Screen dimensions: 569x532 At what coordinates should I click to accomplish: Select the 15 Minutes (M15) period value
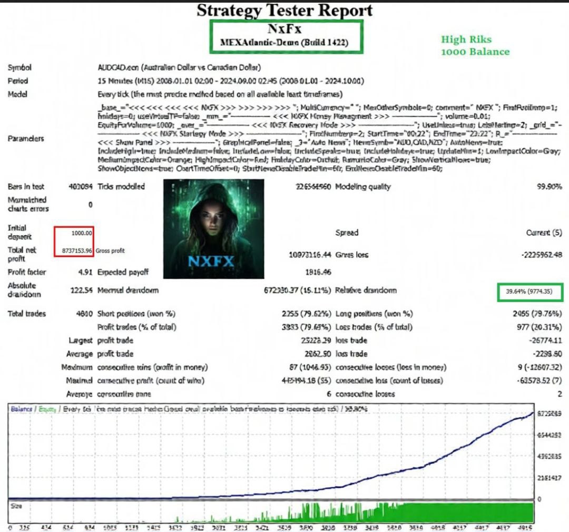click(x=231, y=81)
